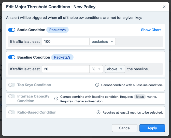Screen dimensions: 171x138
Task: Click the Bits/s metric tag
Action: point(140,97)
